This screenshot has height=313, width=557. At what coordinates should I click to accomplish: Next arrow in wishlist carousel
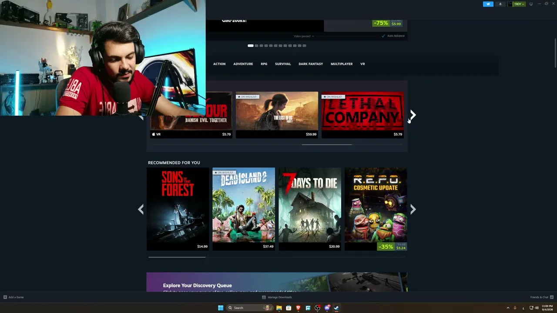point(413,115)
